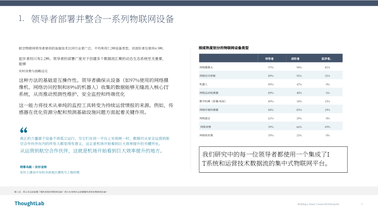Click the large blue line "从运营到航空合作伙伴"

coord(92,151)
